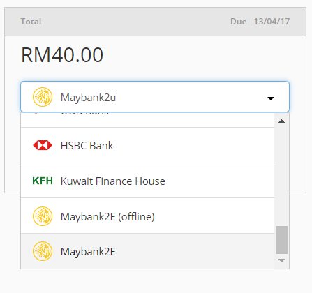Select HSBC Bank from the list
This screenshot has width=312, height=293.
point(147,145)
